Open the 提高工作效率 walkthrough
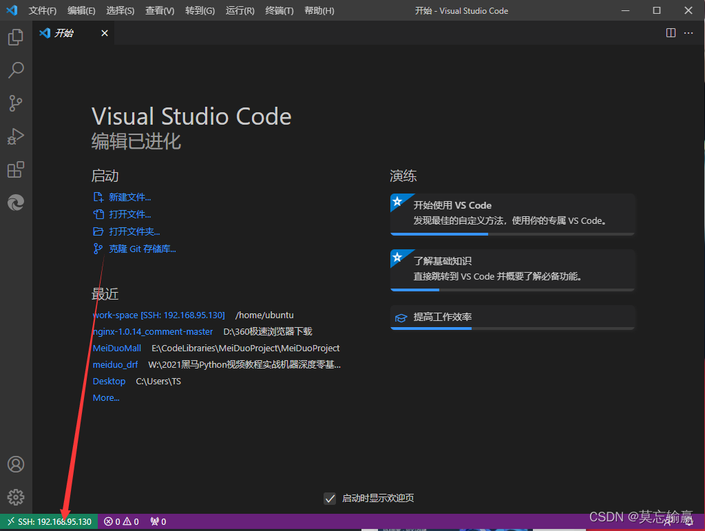705x531 pixels. click(512, 317)
